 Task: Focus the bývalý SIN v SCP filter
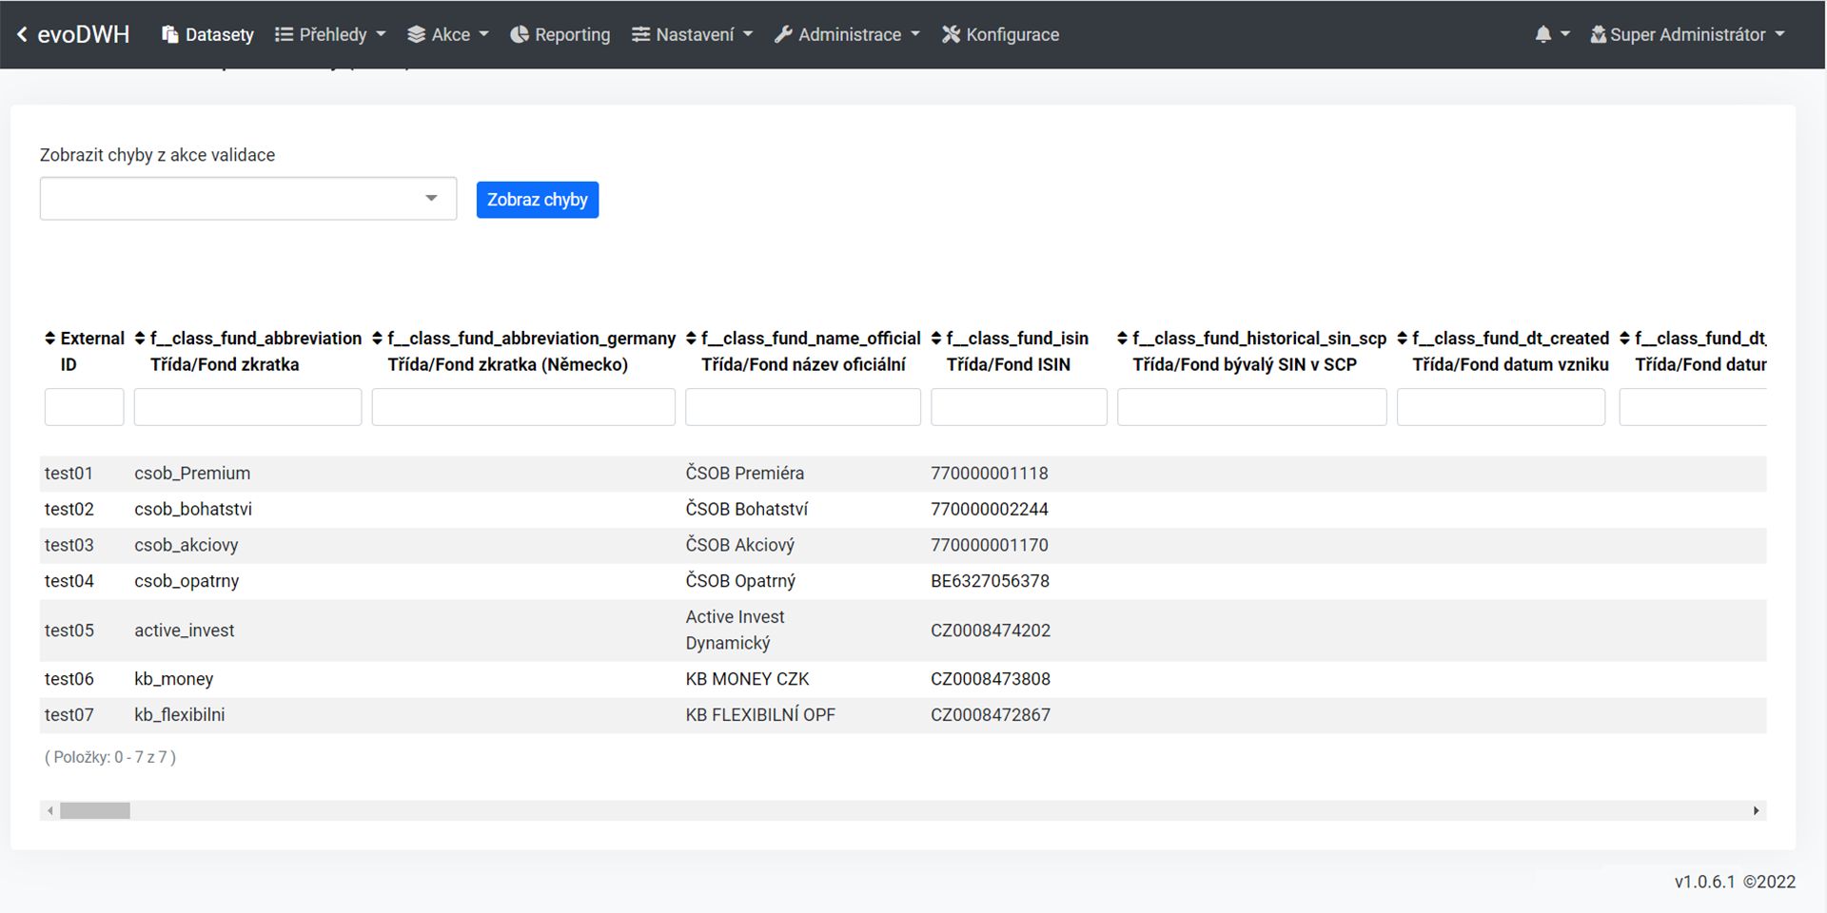point(1252,407)
